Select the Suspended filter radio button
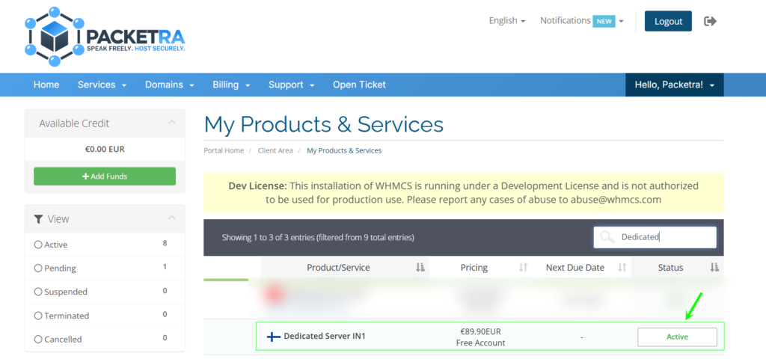 (38, 292)
